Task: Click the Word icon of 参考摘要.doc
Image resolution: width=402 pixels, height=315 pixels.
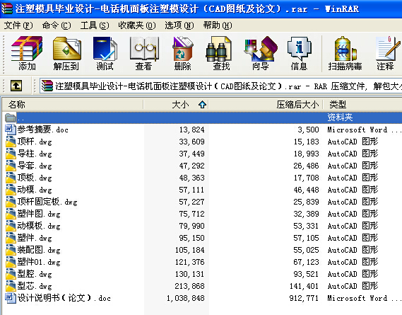Action: [x=11, y=130]
